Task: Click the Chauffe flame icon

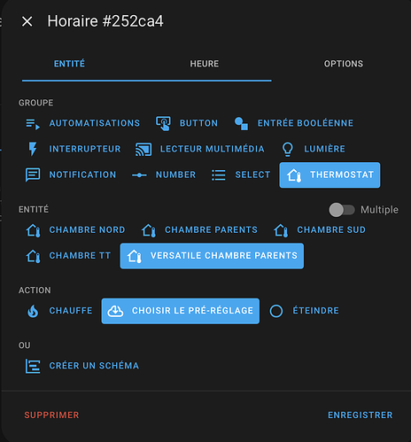Action: 33,311
